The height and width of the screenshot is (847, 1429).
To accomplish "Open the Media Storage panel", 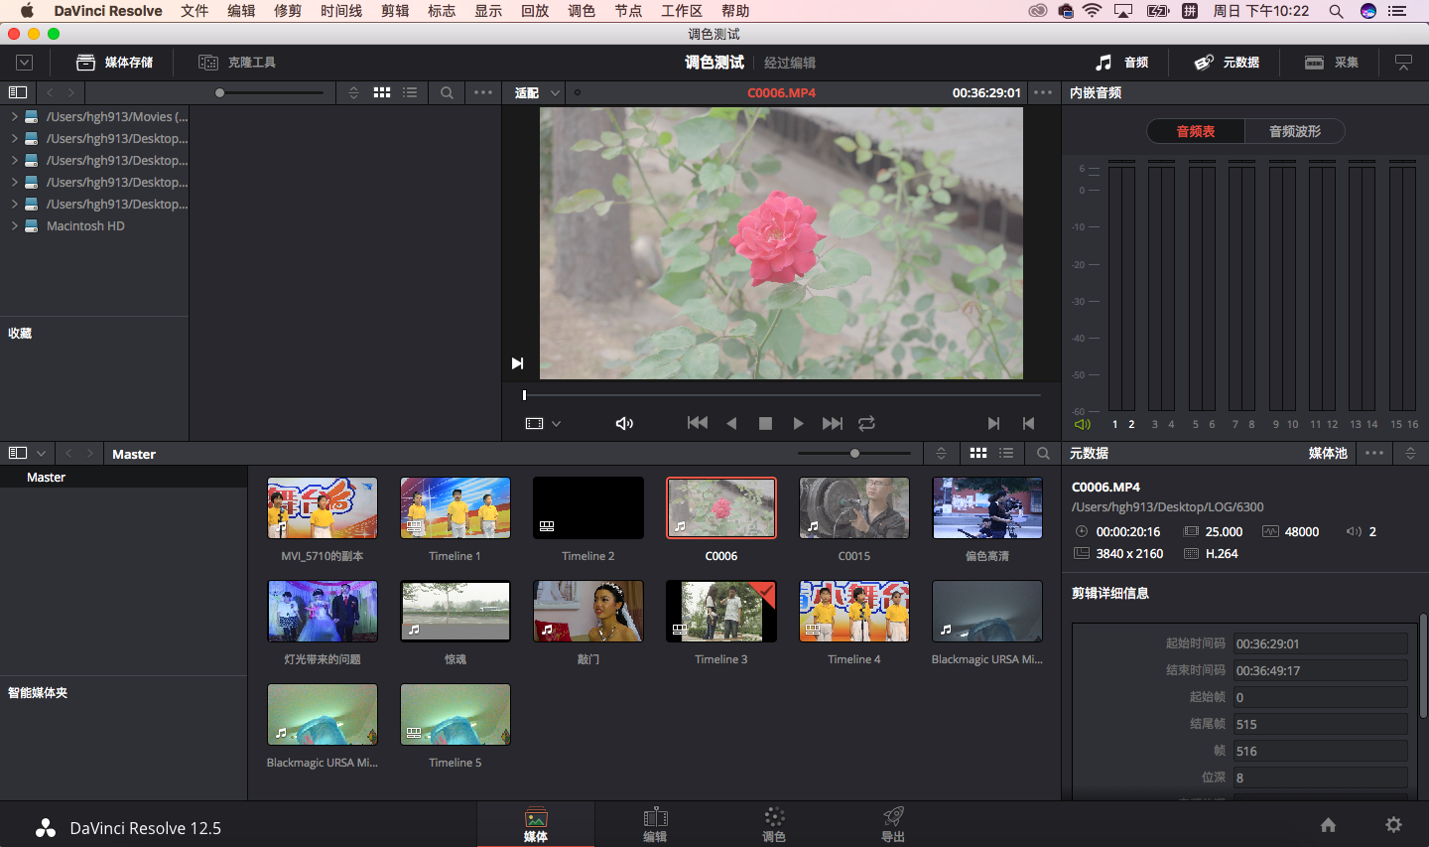I will [115, 63].
